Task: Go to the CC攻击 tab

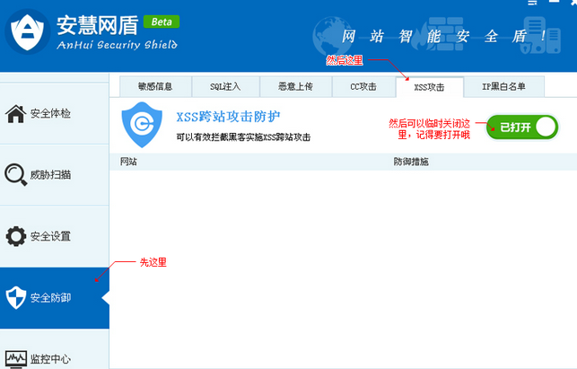Action: (362, 87)
